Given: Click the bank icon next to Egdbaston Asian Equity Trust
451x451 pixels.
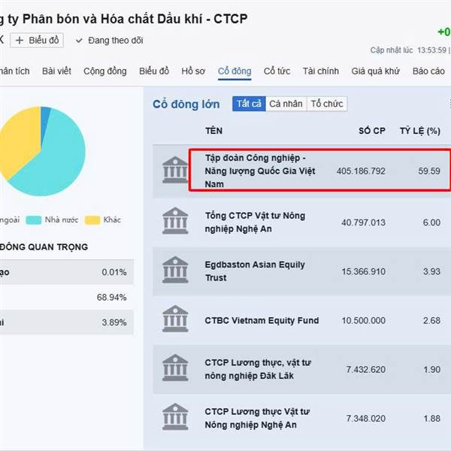Looking at the screenshot, I should pyautogui.click(x=174, y=271).
